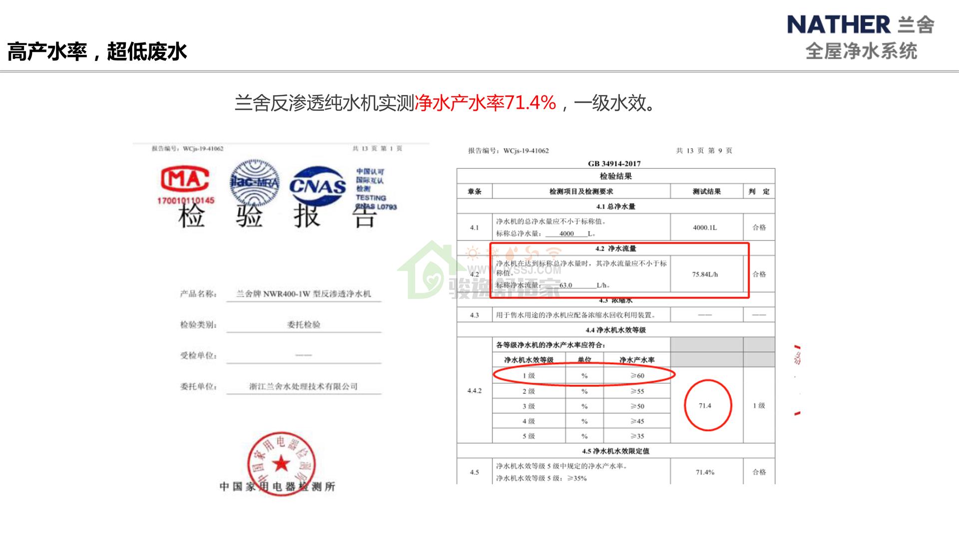Screen dimensions: 959x539
Task: Click the 中国家用电器检测所 caption
Action: coord(277,487)
